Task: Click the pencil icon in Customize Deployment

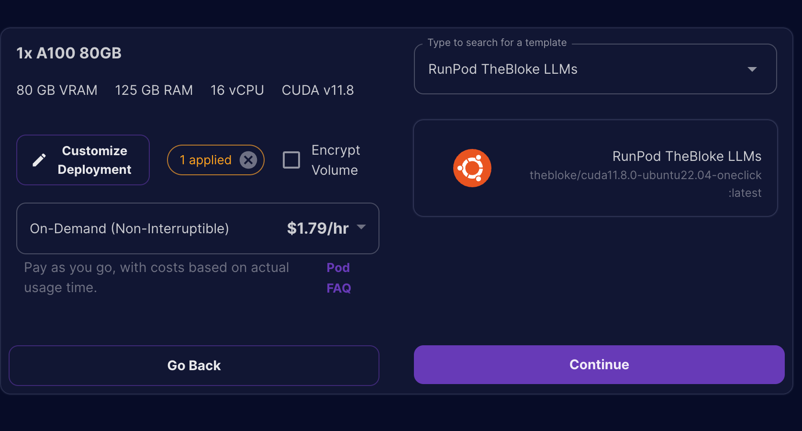Action: pos(39,160)
